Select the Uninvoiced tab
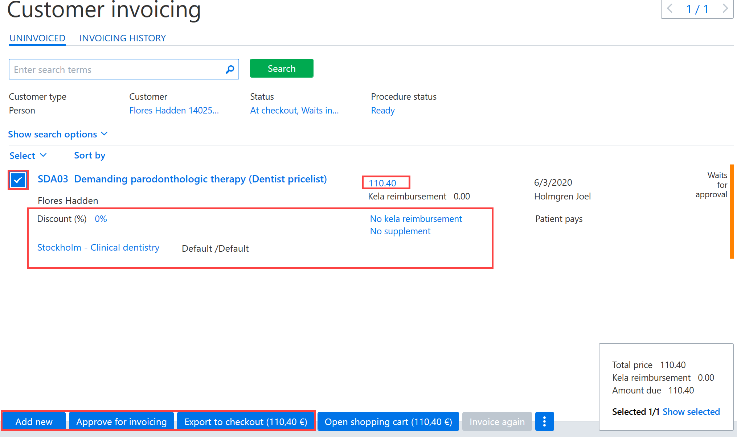This screenshot has height=437, width=737. point(37,38)
